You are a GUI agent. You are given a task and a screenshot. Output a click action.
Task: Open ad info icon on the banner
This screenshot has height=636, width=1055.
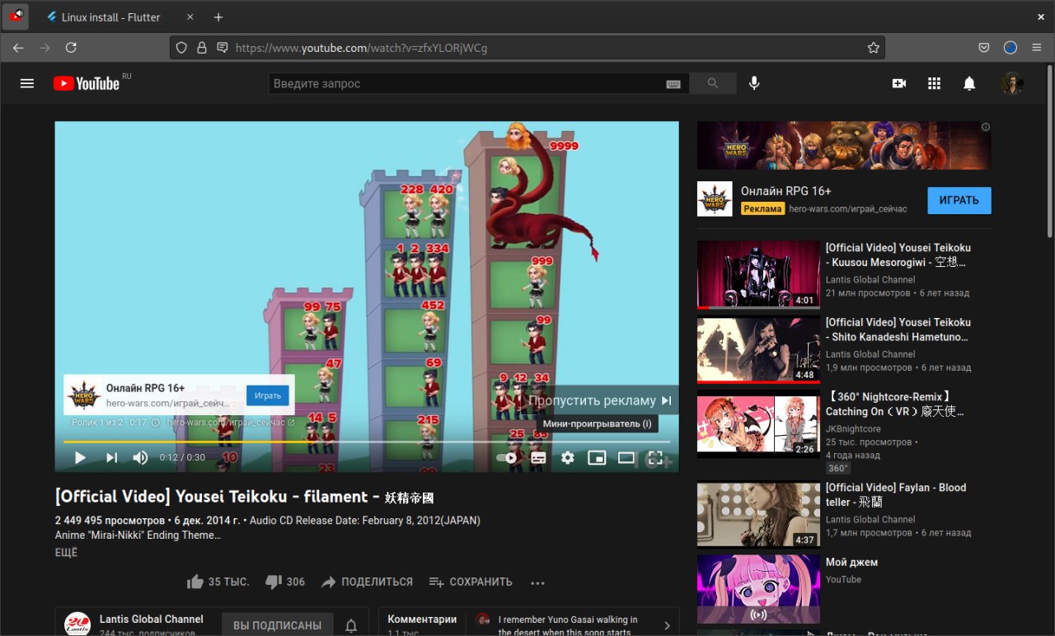(986, 128)
